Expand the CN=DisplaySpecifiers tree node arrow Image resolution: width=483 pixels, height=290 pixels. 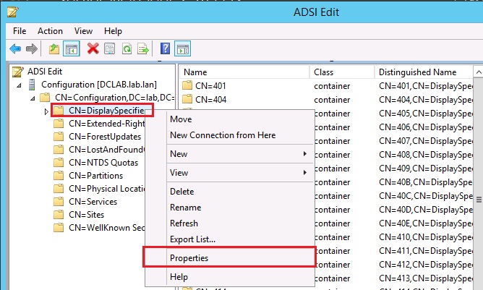(x=46, y=111)
